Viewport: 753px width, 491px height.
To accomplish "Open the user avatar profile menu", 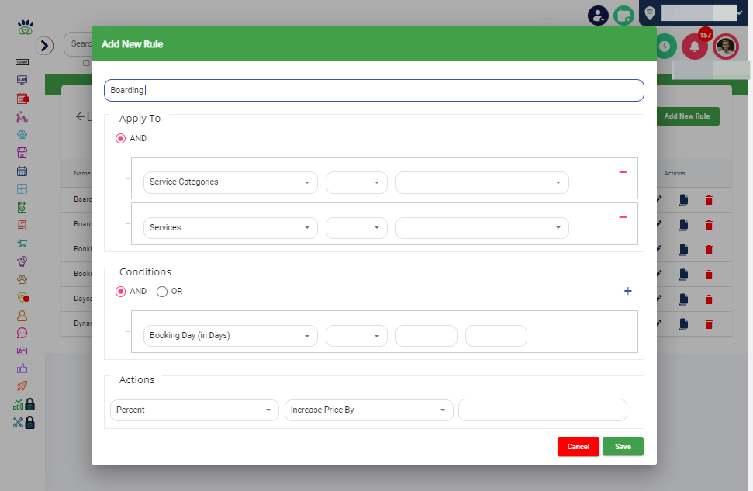I will pyautogui.click(x=726, y=47).
